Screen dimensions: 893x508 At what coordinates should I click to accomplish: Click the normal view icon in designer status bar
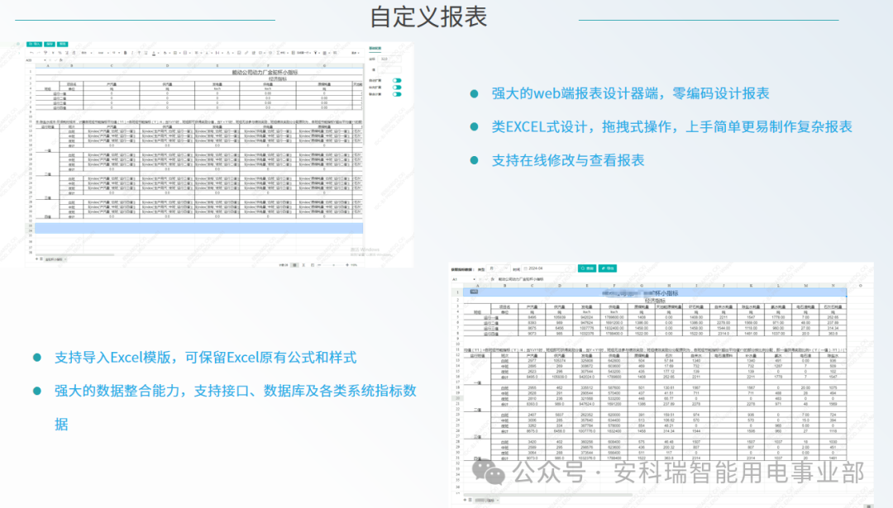point(295,264)
